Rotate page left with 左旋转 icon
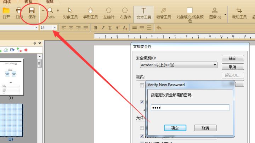 pos(108,10)
